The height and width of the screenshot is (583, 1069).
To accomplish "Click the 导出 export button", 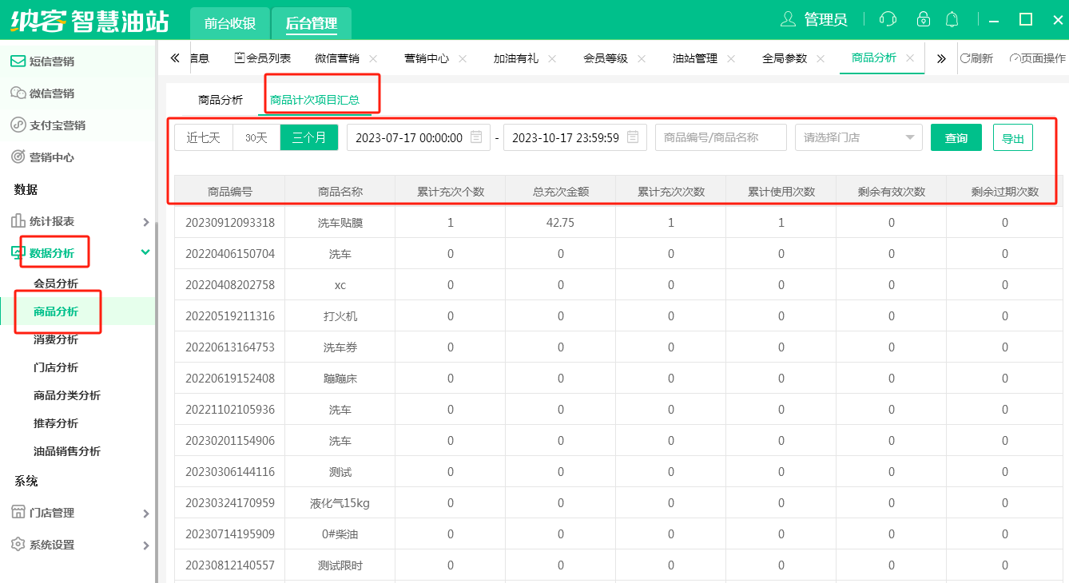I will pyautogui.click(x=1012, y=137).
